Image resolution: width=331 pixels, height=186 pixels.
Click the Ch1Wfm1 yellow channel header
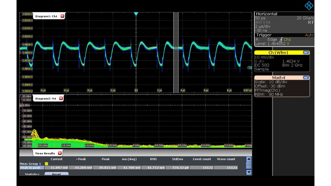278,53
